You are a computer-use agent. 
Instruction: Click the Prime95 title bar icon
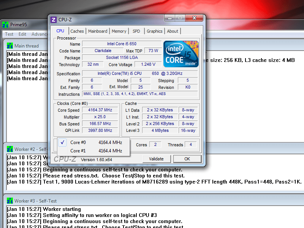5,25
